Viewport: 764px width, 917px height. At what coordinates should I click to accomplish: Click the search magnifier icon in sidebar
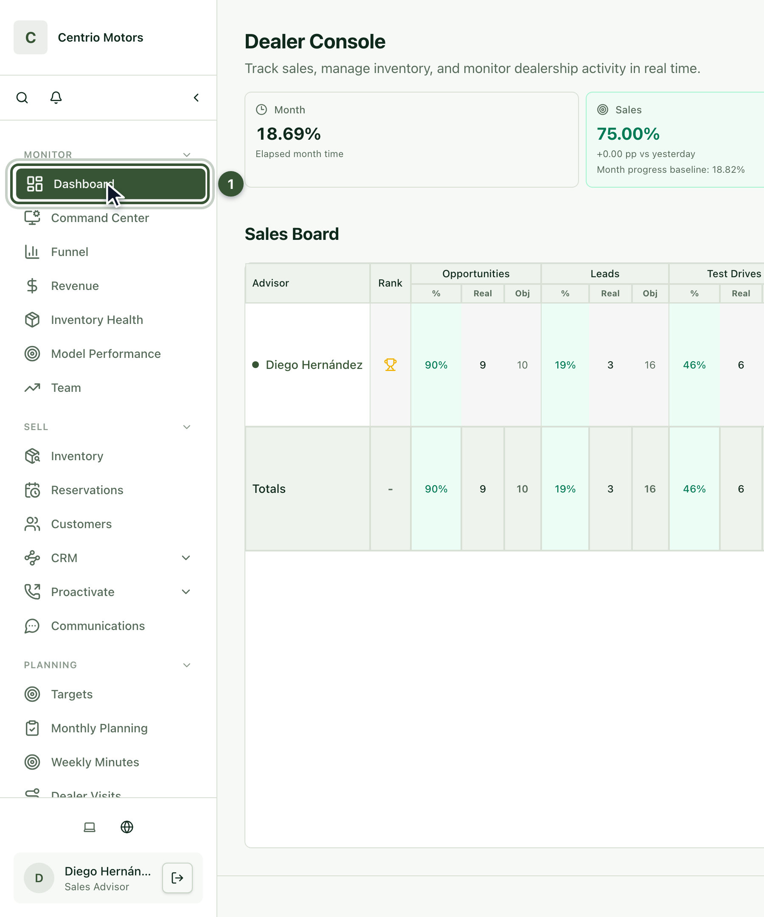coord(22,97)
